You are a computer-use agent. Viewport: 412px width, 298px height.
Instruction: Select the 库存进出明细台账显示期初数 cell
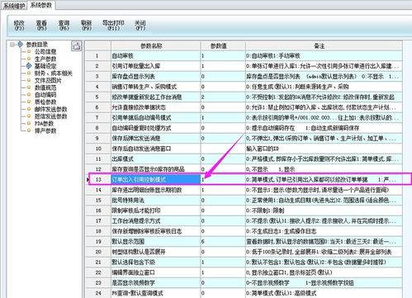point(156,190)
